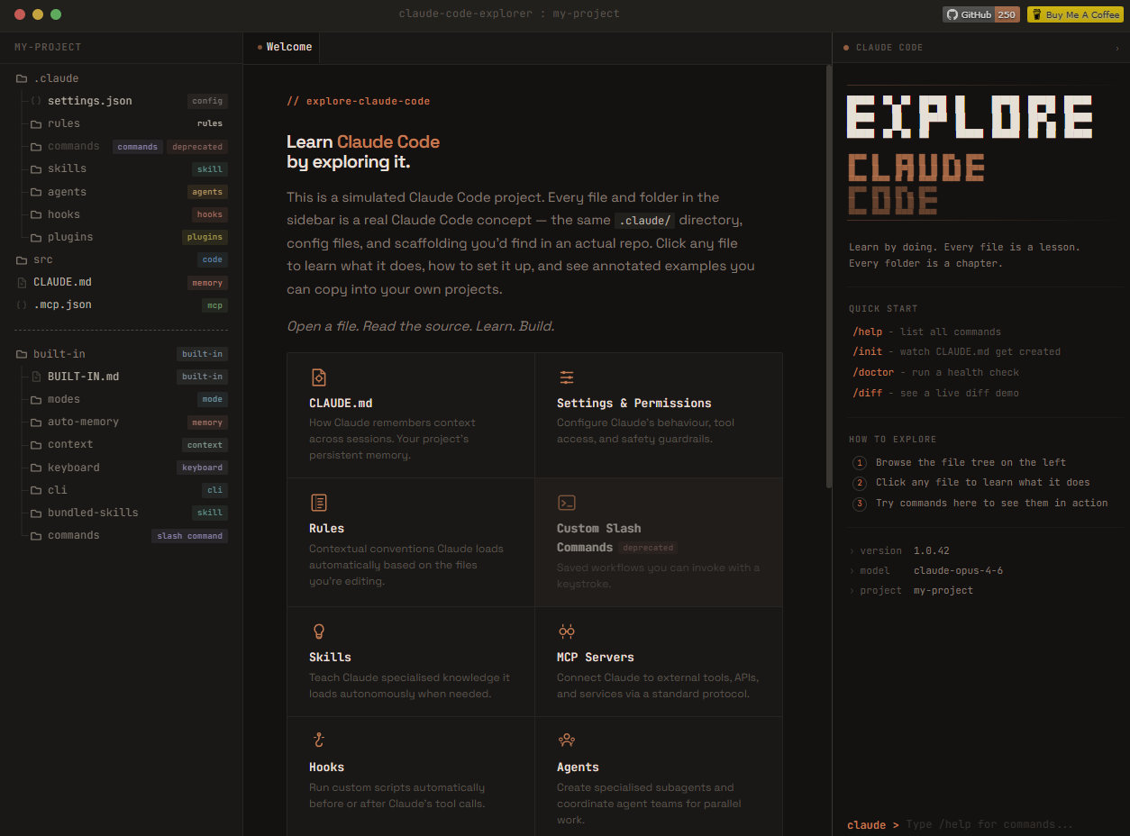Click the bundled-skills folder icon
This screenshot has width=1130, height=836.
click(36, 513)
